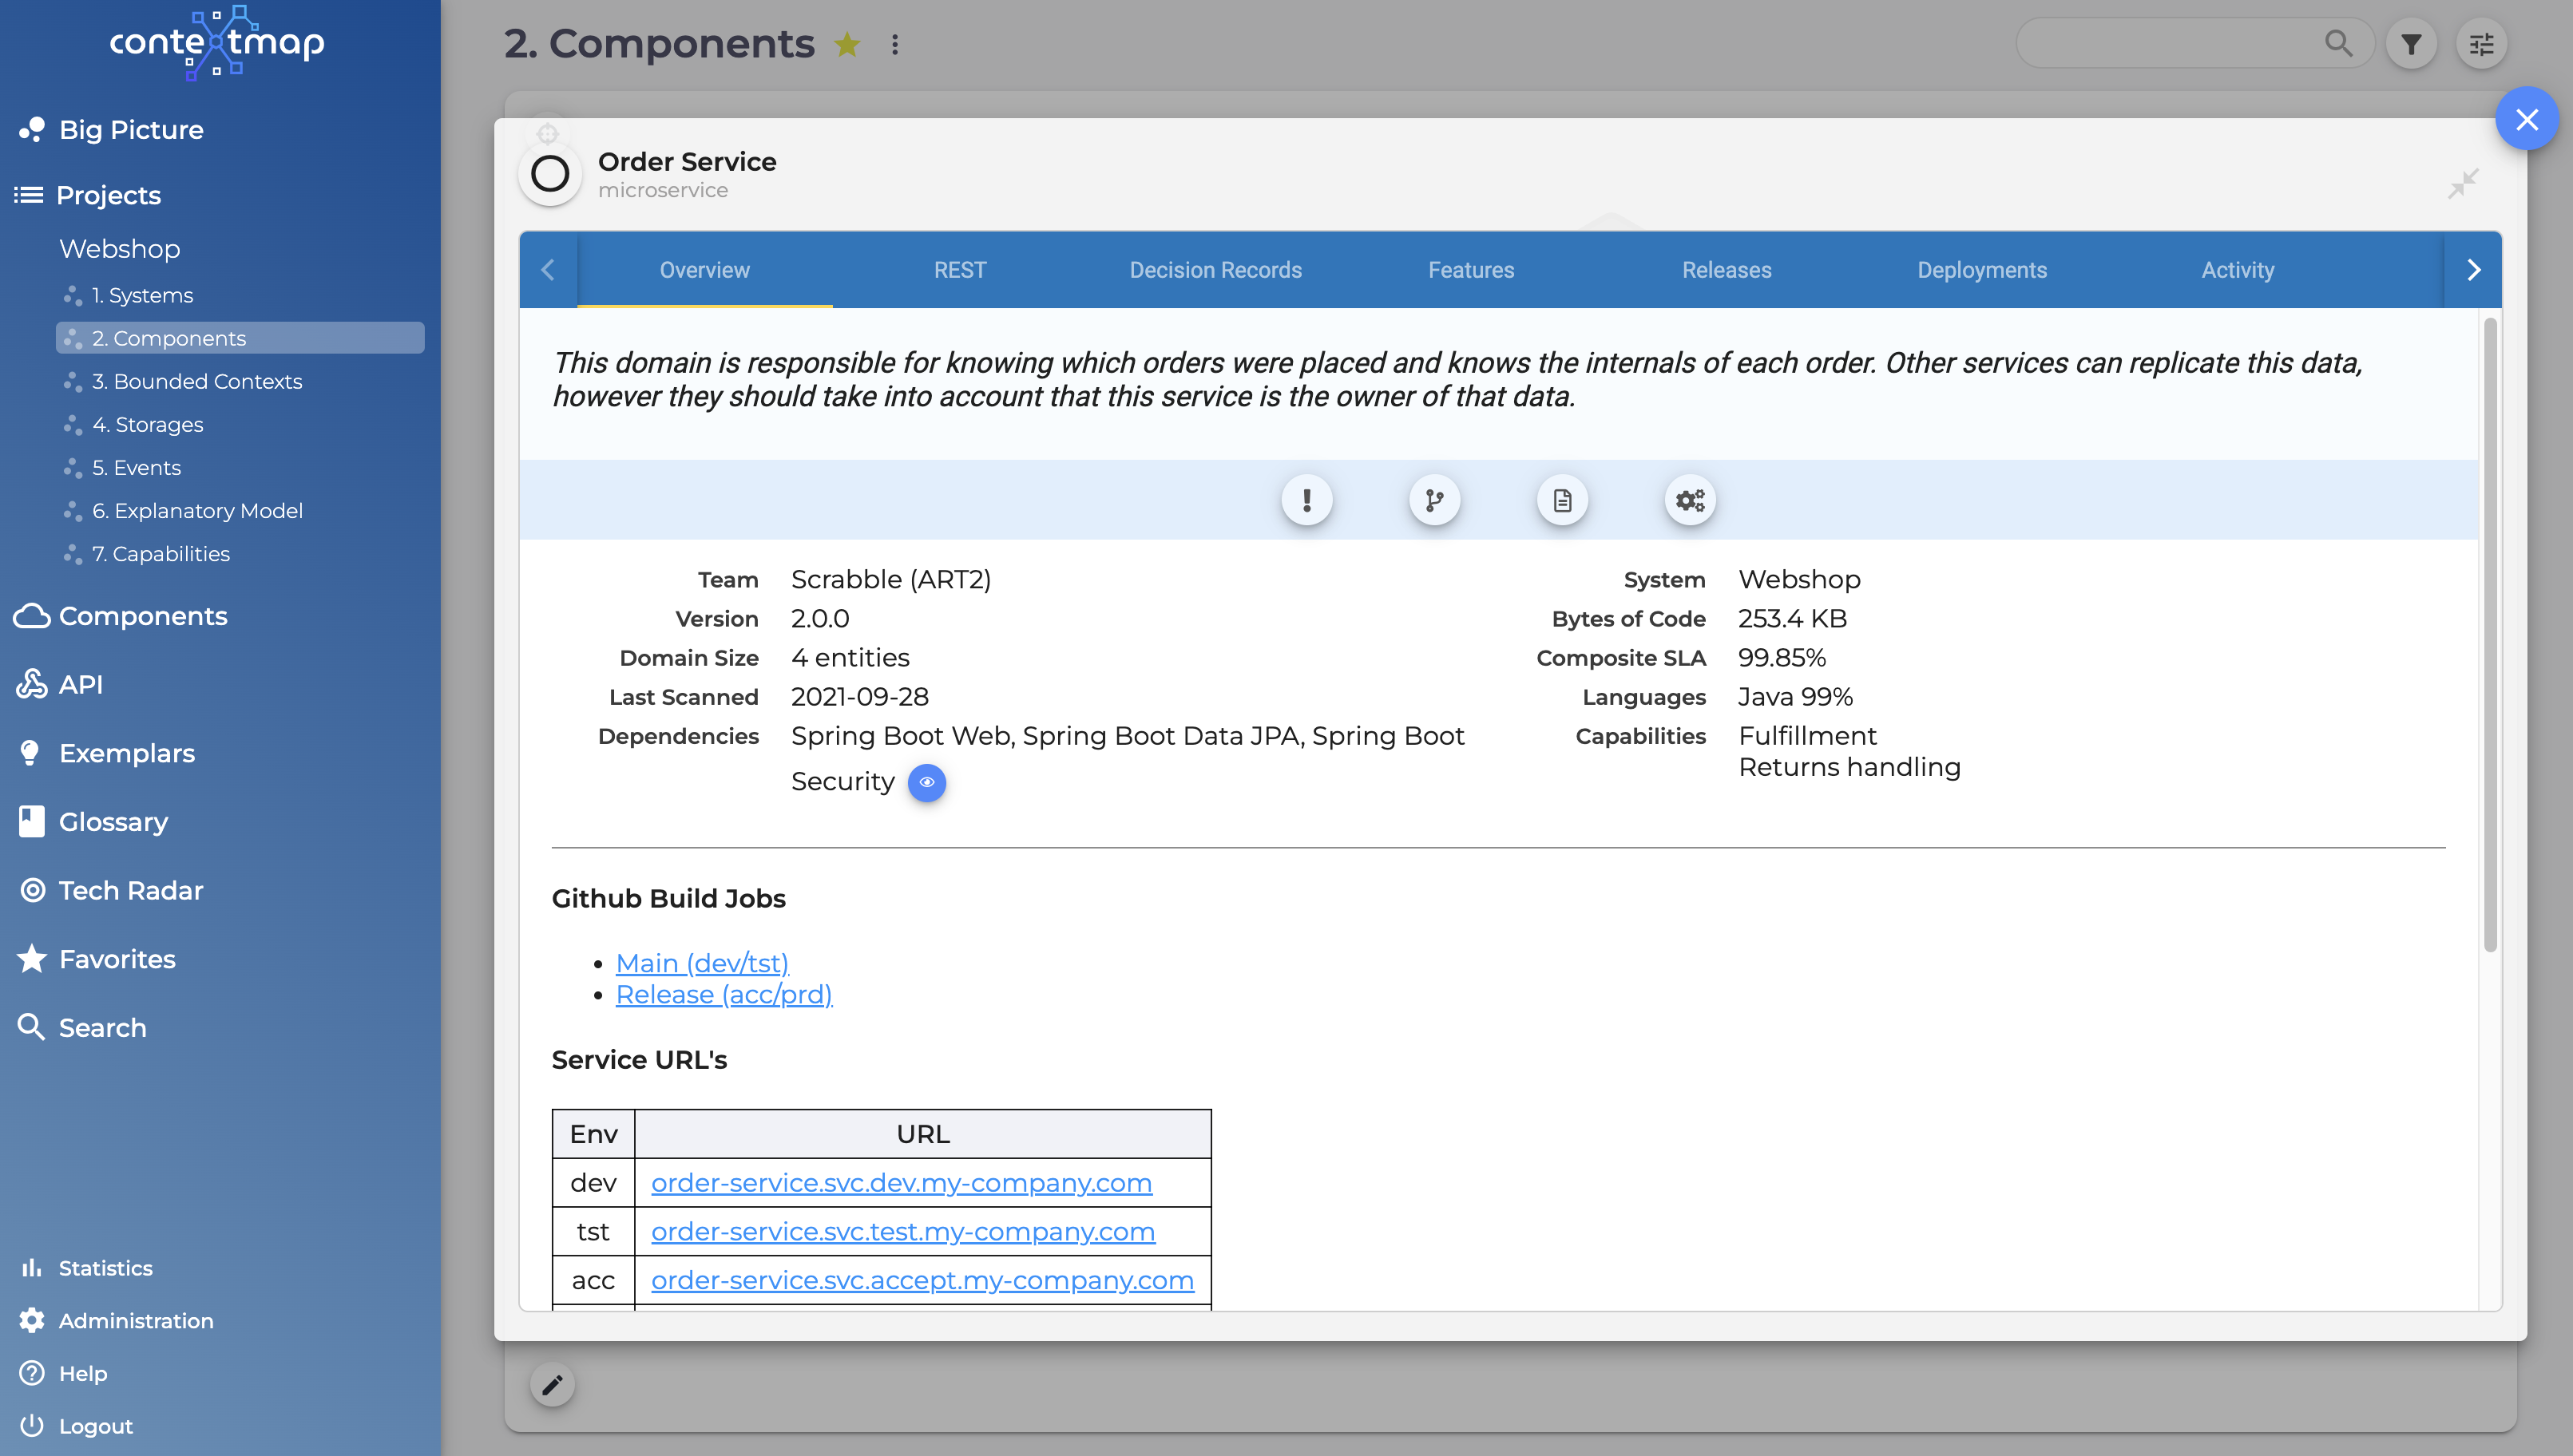This screenshot has width=2573, height=1456.
Task: Click the exclamation issues icon
Action: pos(1306,500)
